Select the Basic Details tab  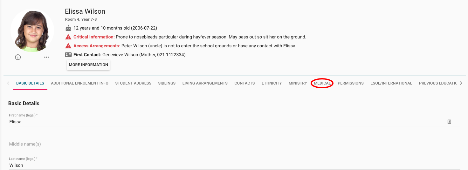[x=30, y=83]
